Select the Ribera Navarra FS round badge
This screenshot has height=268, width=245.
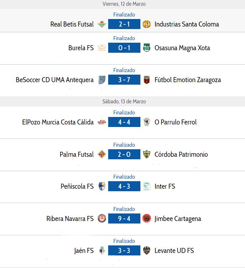click(x=102, y=218)
